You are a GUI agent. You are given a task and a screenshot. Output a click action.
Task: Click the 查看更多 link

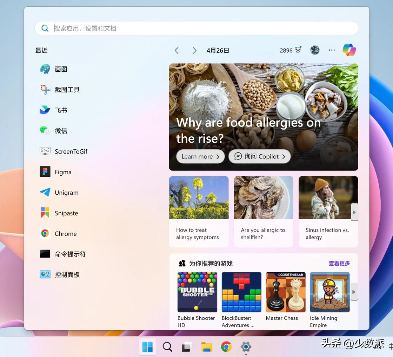pyautogui.click(x=339, y=263)
